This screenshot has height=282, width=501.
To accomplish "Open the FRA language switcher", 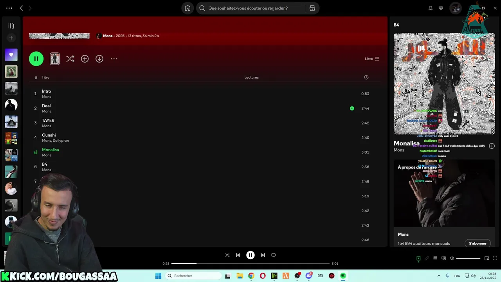I will (457, 276).
